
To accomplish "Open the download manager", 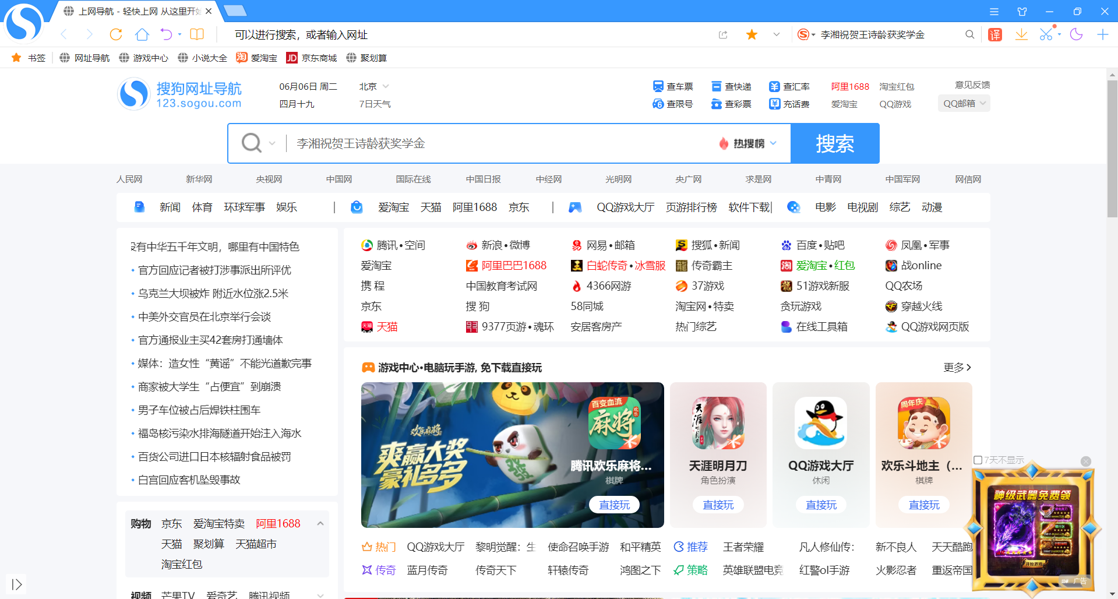I will click(1021, 34).
